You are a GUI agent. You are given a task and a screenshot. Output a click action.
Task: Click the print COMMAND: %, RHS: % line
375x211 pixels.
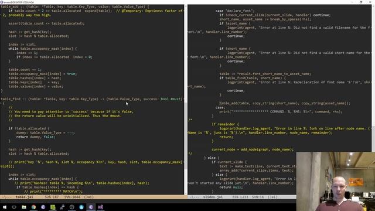281,111
